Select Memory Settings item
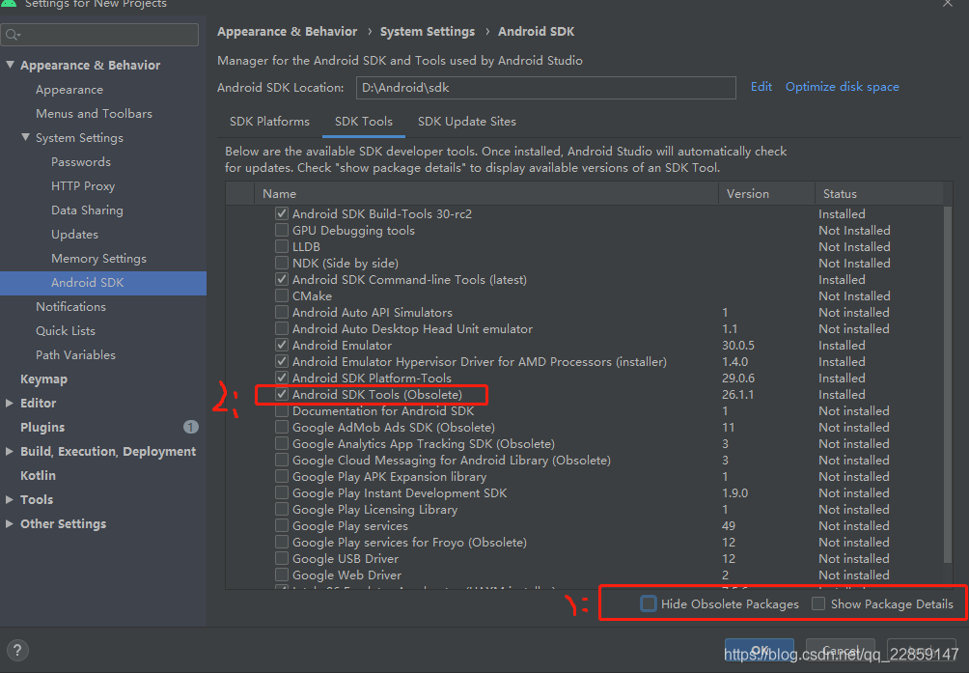Image resolution: width=969 pixels, height=673 pixels. pyautogui.click(x=98, y=259)
